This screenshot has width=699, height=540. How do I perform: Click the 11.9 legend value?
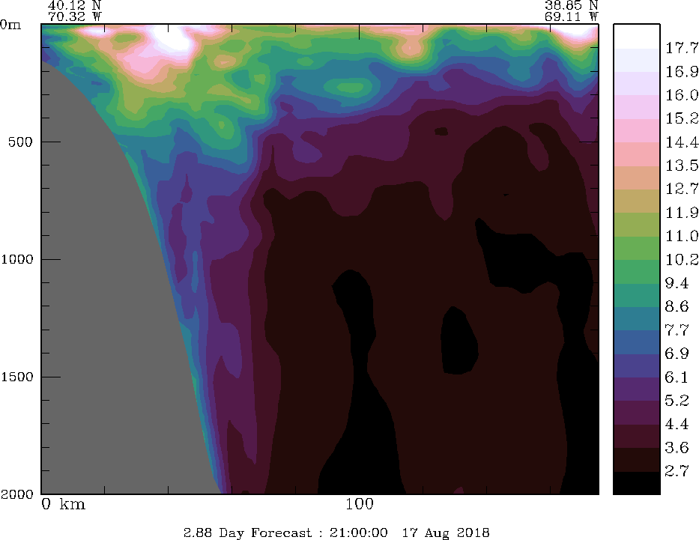[682, 213]
